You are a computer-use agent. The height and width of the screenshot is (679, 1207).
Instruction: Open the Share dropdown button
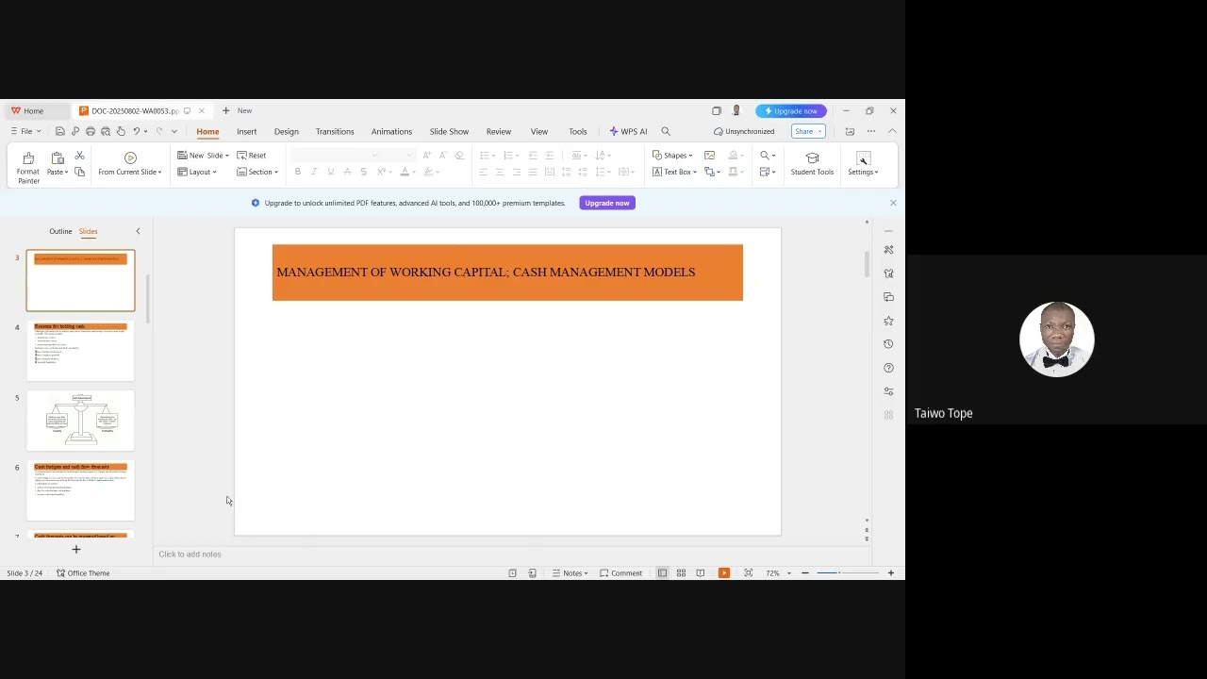point(808,131)
